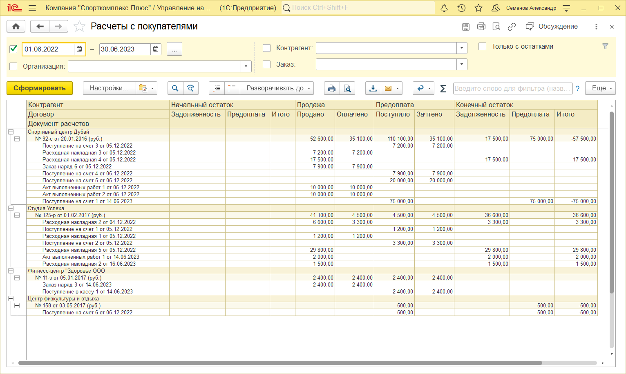626x374 pixels.
Task: Open header print preview icon
Action: coord(496,27)
